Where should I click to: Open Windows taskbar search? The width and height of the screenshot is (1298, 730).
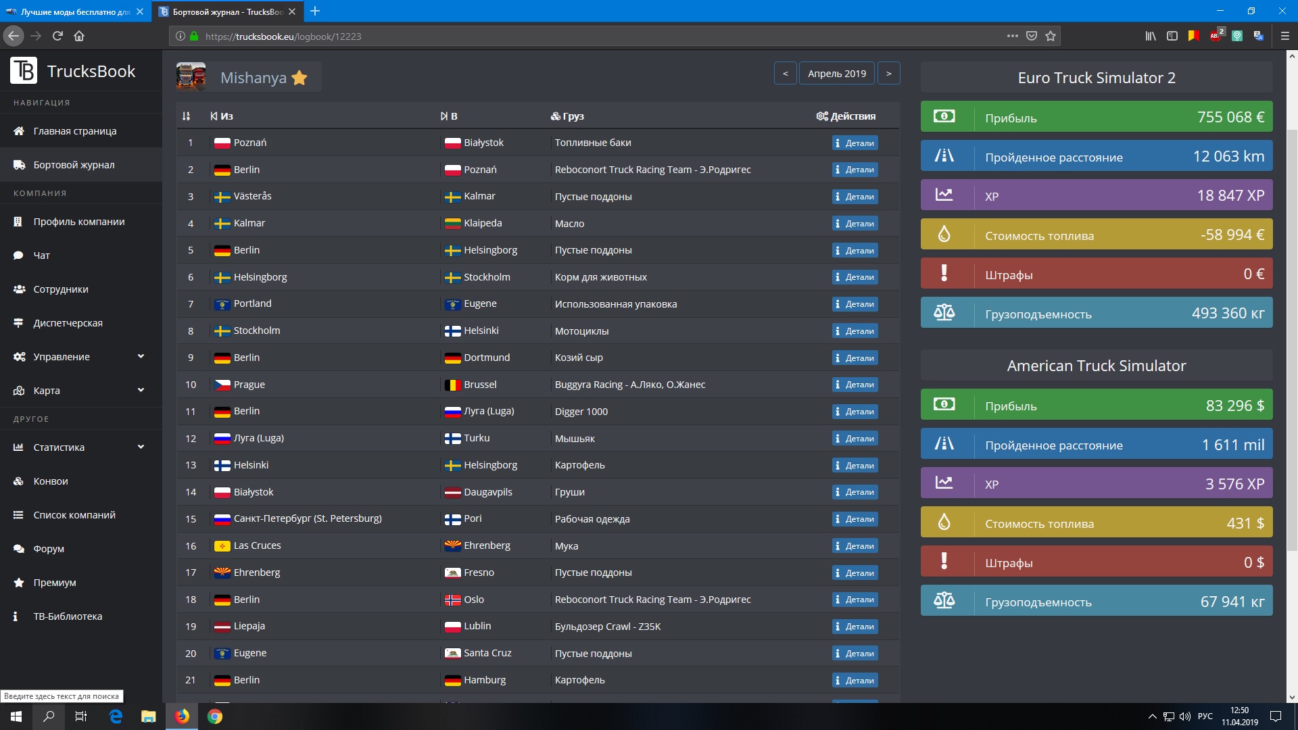click(x=49, y=716)
